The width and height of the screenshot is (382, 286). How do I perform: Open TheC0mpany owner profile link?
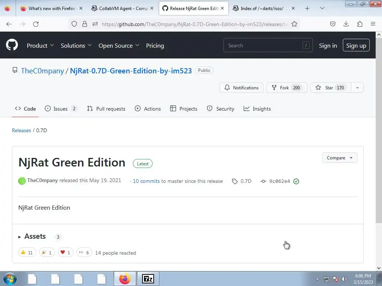[43, 71]
